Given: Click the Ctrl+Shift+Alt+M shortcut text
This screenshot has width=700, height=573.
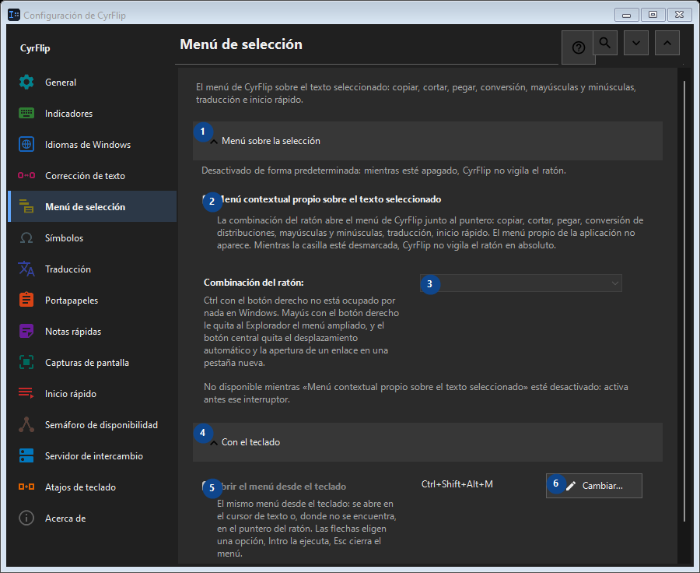Looking at the screenshot, I should coord(457,484).
